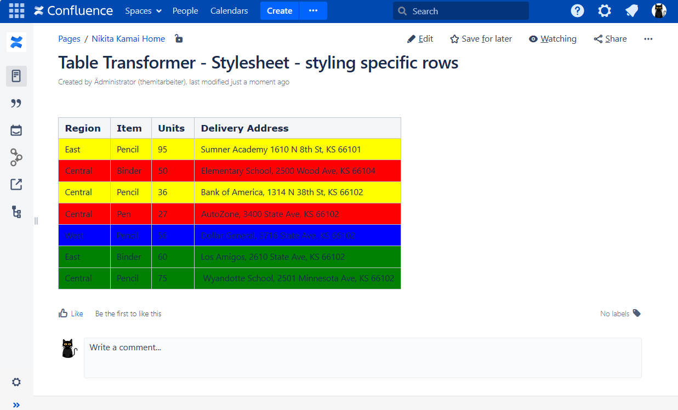Viewport: 678px width, 410px height.
Task: Click the page restrictions padlock icon
Action: click(x=178, y=39)
